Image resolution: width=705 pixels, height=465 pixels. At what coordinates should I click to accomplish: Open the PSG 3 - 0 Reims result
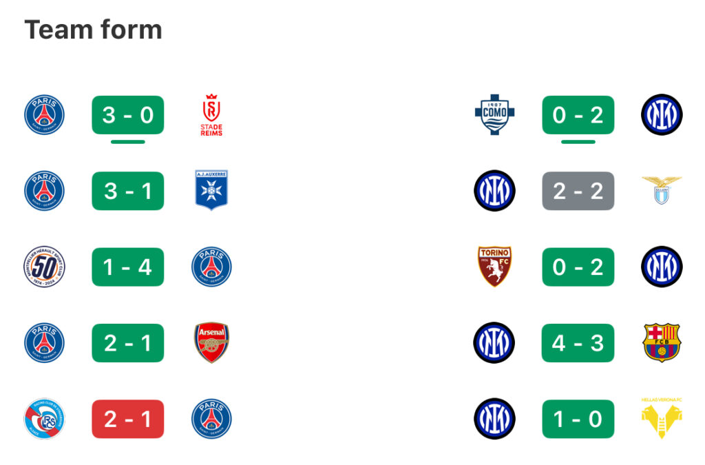(x=127, y=114)
